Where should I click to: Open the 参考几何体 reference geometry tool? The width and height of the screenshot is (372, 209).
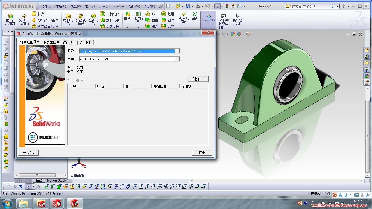point(184,18)
